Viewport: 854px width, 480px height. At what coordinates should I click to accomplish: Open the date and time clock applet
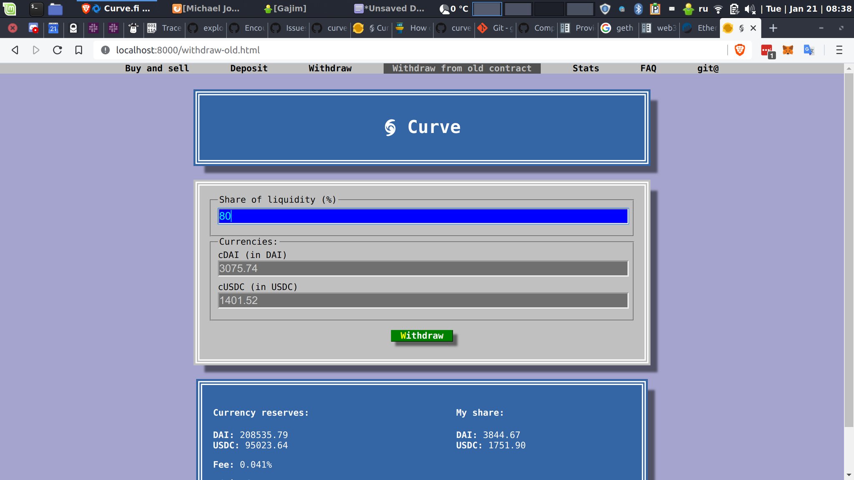808,8
